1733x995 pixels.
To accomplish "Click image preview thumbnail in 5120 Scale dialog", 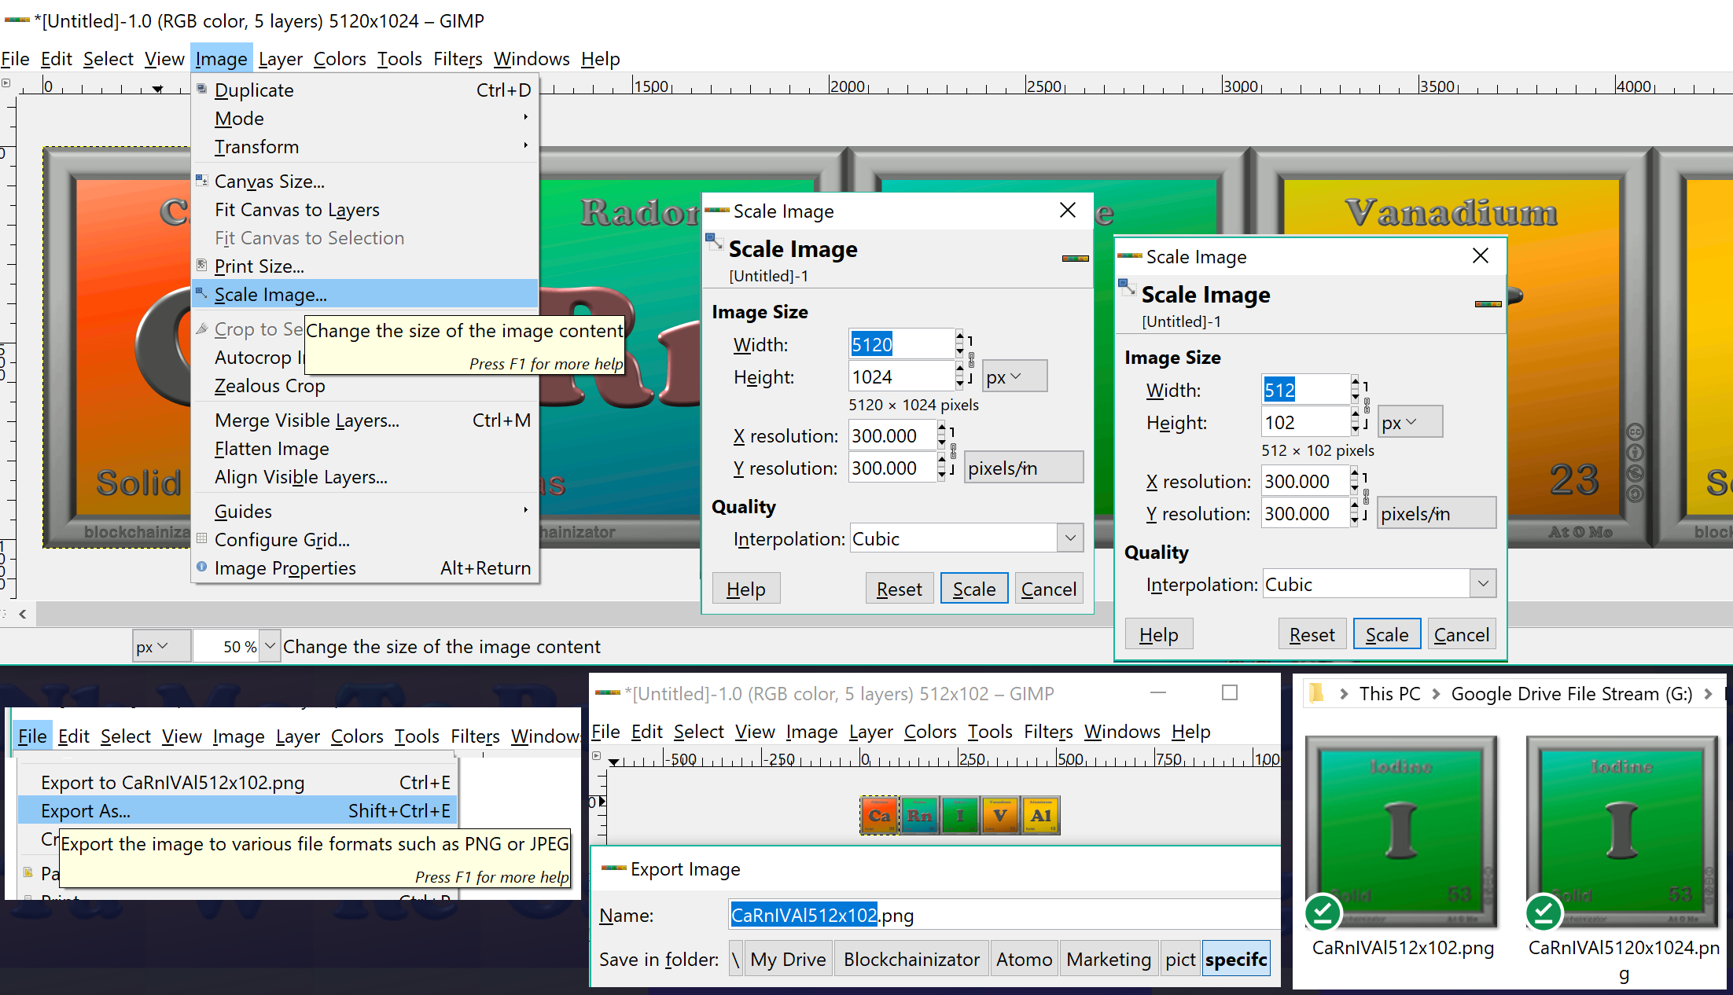I will tap(1075, 259).
